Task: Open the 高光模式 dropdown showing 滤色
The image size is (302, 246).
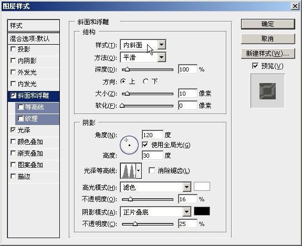Action: [155, 187]
